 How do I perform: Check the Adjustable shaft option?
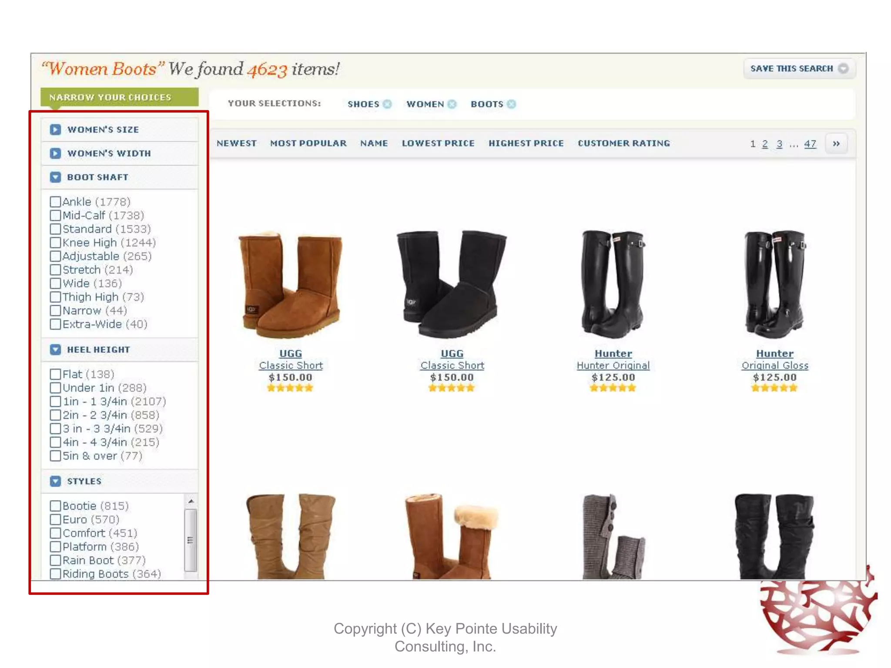(x=55, y=256)
